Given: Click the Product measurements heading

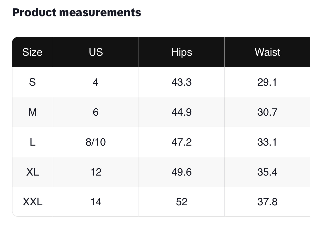Looking at the screenshot, I should (x=77, y=12).
